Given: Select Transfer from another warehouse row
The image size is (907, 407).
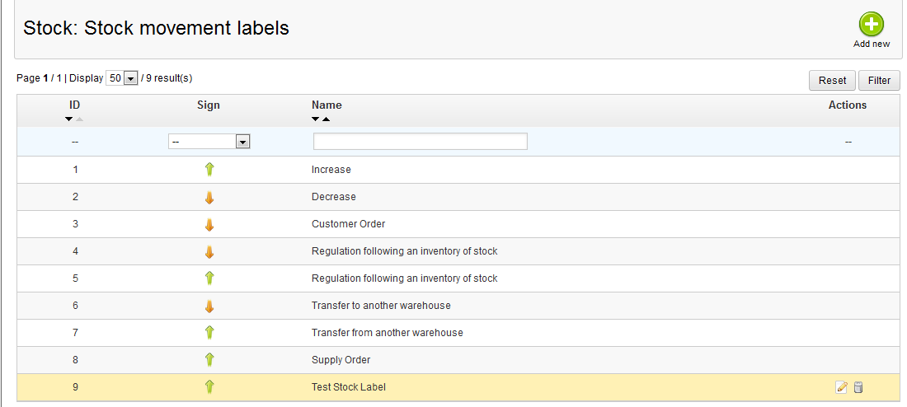Looking at the screenshot, I should click(459, 332).
